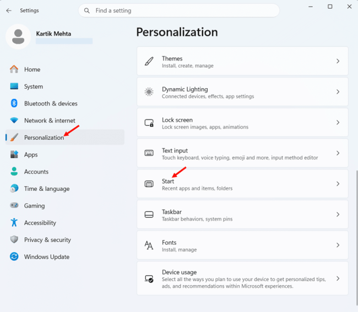Open the Start settings card

[242, 184]
